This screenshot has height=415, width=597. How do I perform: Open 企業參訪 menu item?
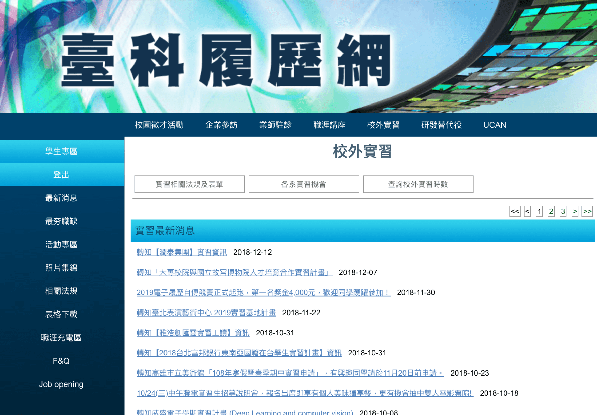(221, 125)
